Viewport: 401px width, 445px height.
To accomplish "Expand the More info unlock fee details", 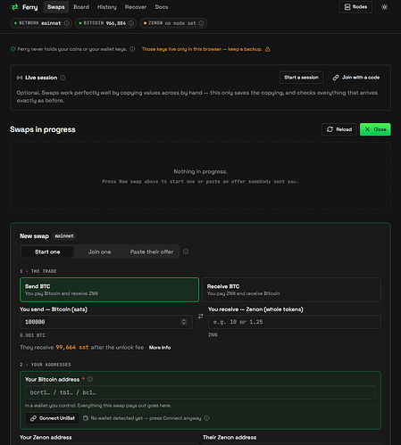I will 160,348.
